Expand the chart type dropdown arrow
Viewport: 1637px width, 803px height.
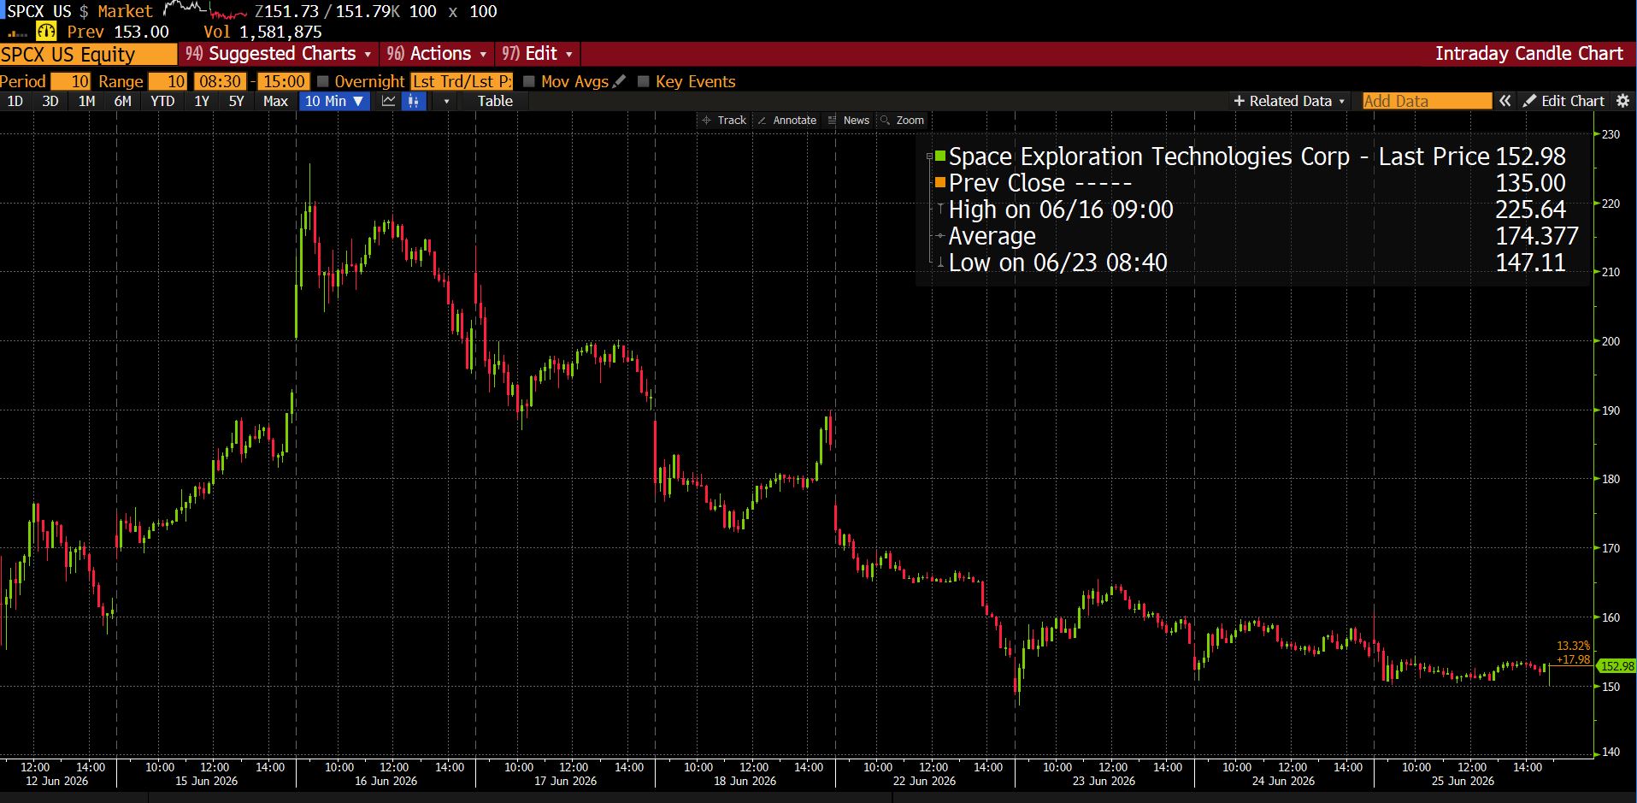pos(445,101)
